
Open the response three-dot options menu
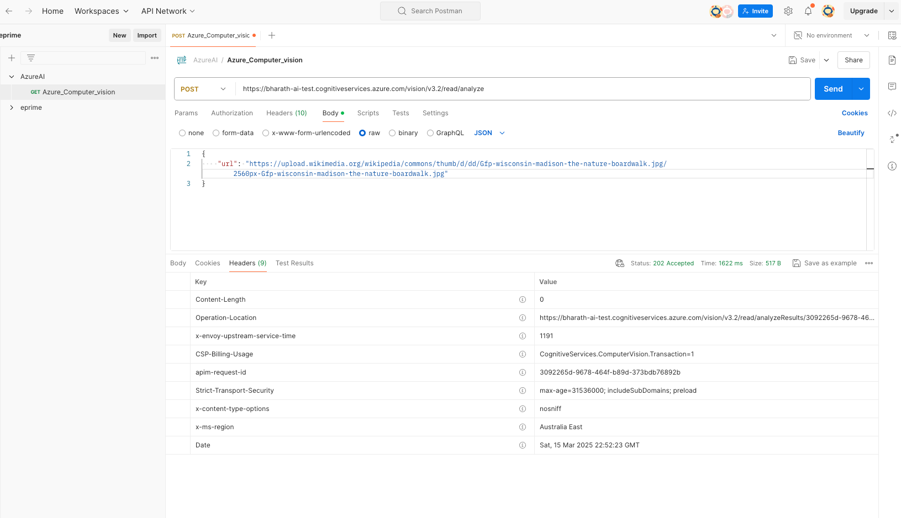869,263
